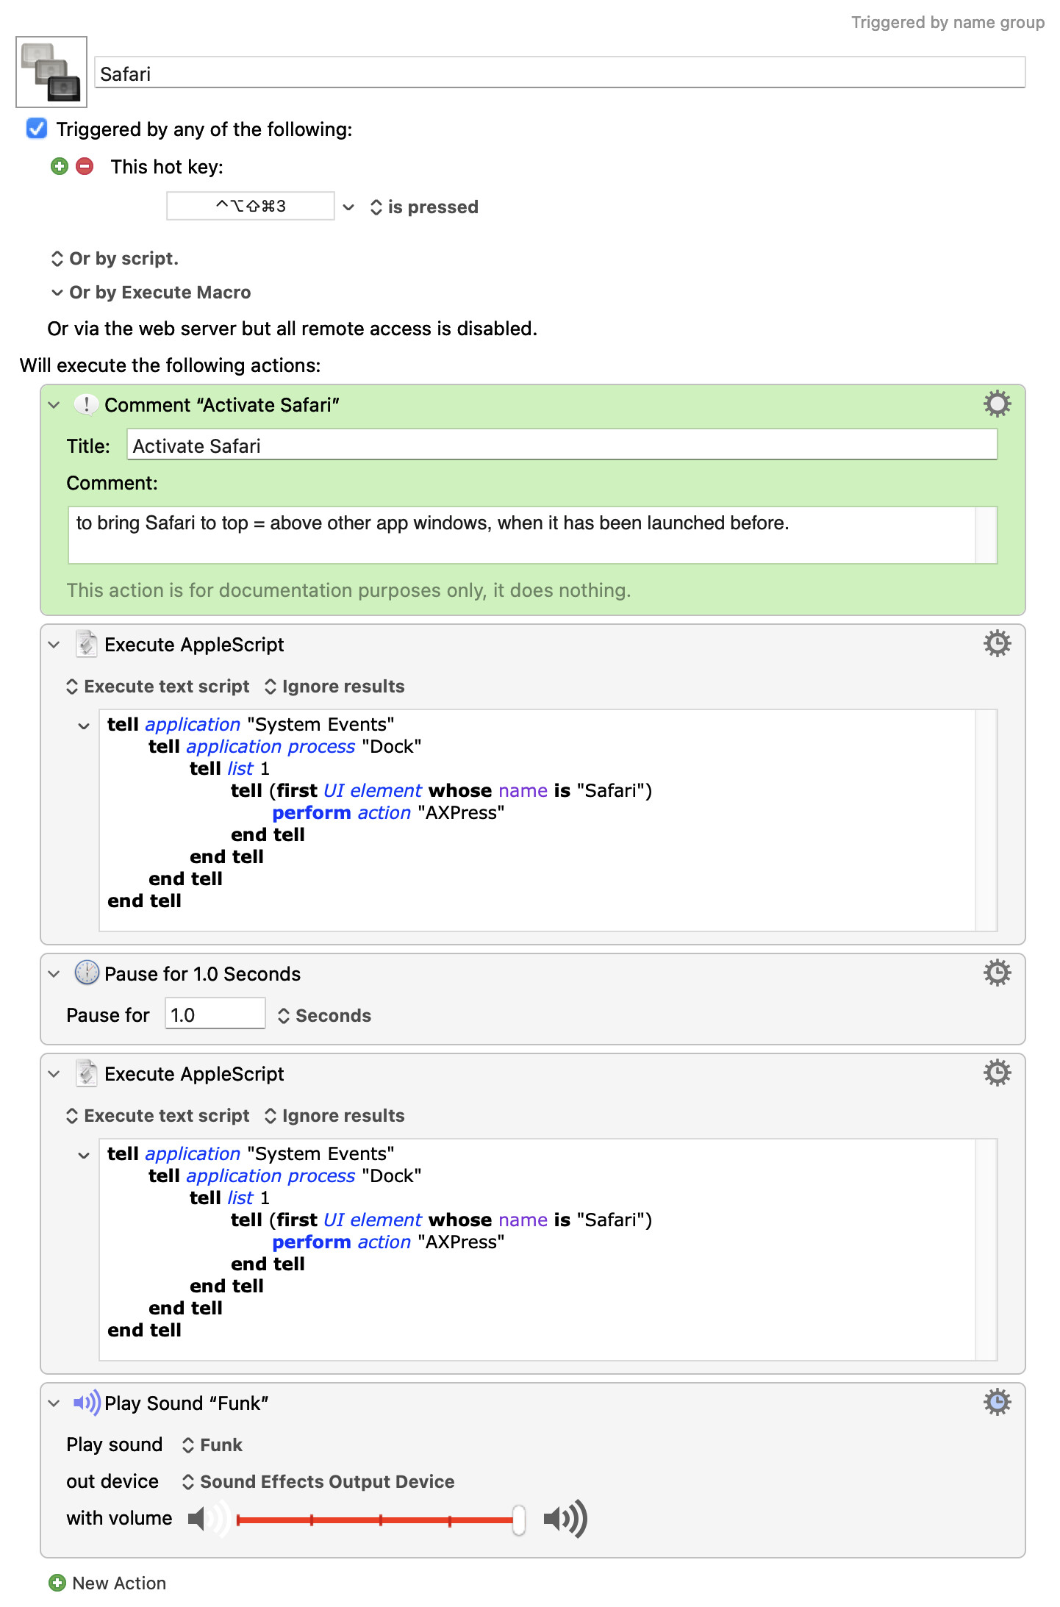This screenshot has width=1060, height=1607.
Task: Collapse the Pause for 1.0 Seconds action
Action: pos(54,974)
